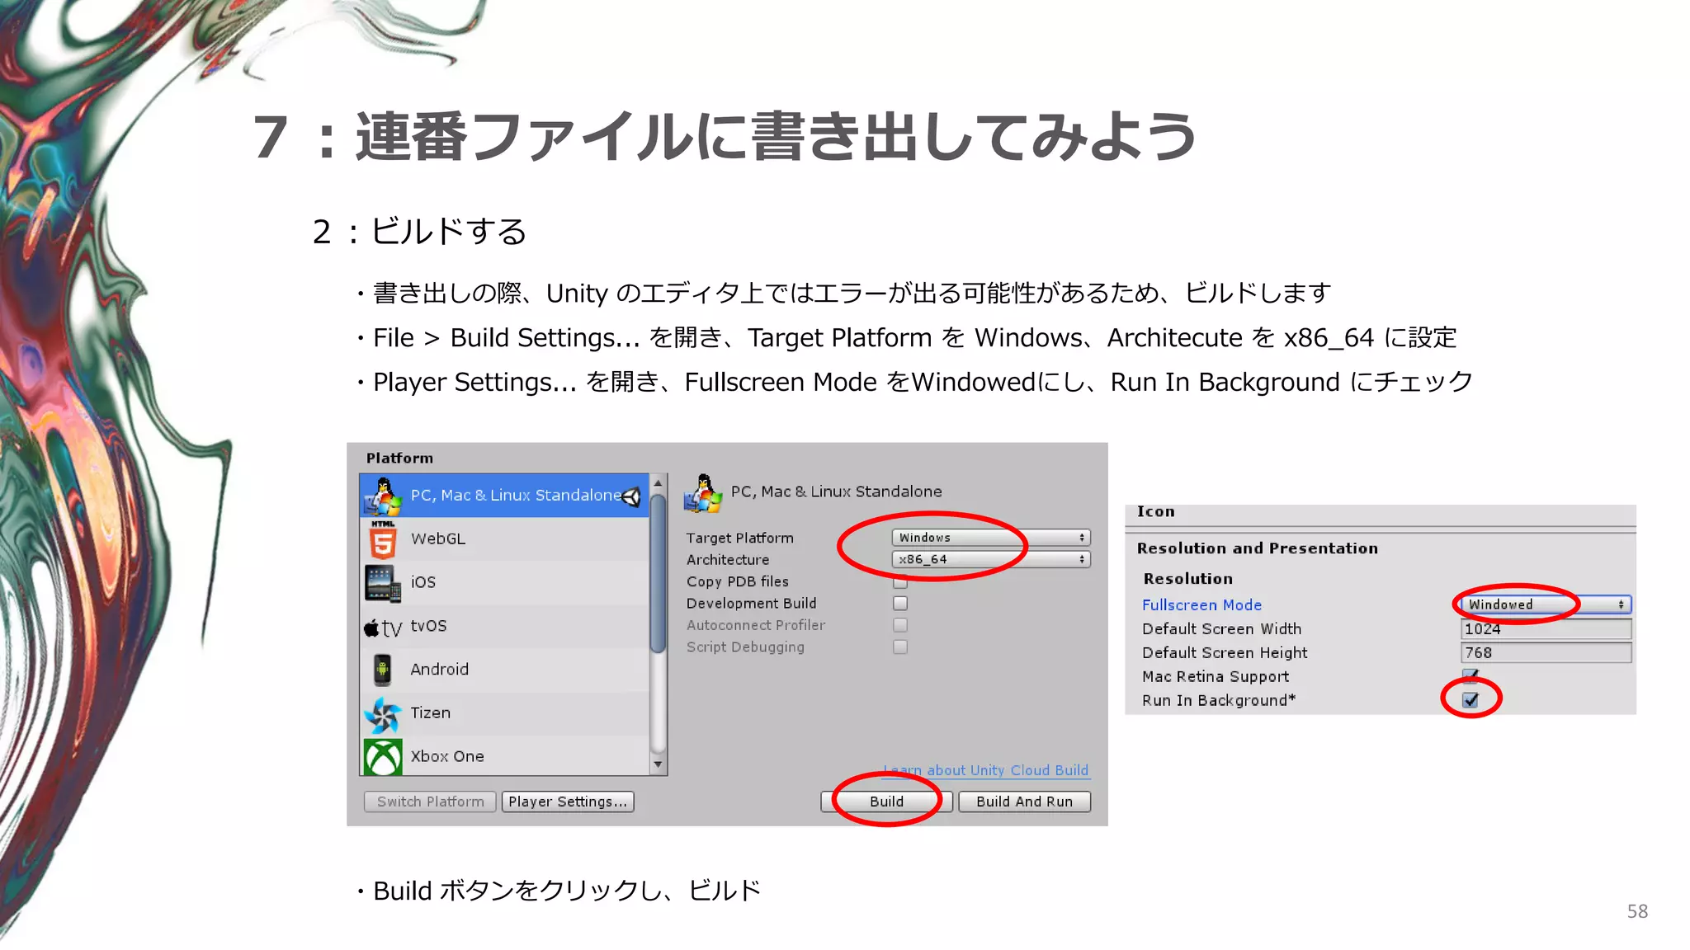Click the Xbox One logo icon
1690x950 pixels.
[x=383, y=756]
